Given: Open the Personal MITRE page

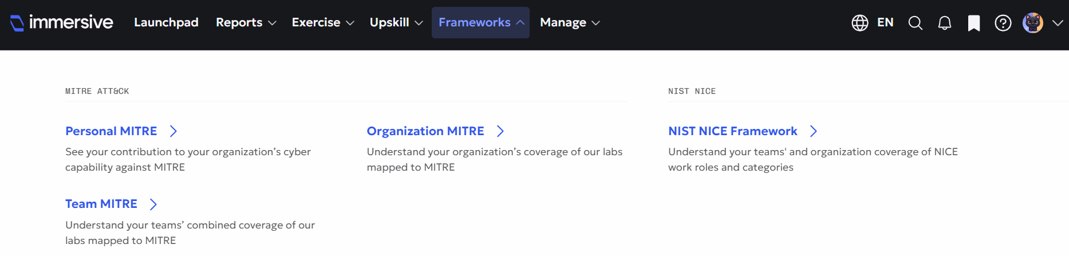Looking at the screenshot, I should pyautogui.click(x=111, y=131).
